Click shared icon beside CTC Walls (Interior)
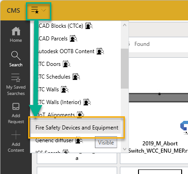The height and width of the screenshot is (174, 188). pos(87,102)
